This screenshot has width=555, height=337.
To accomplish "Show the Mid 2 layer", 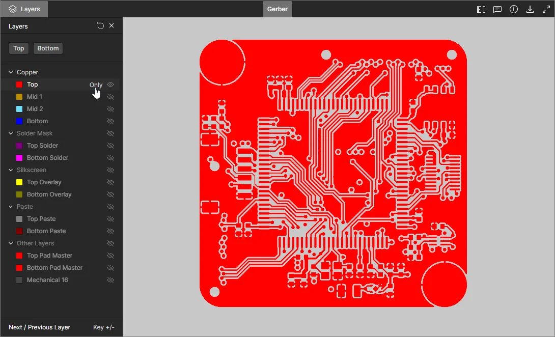I will point(110,109).
